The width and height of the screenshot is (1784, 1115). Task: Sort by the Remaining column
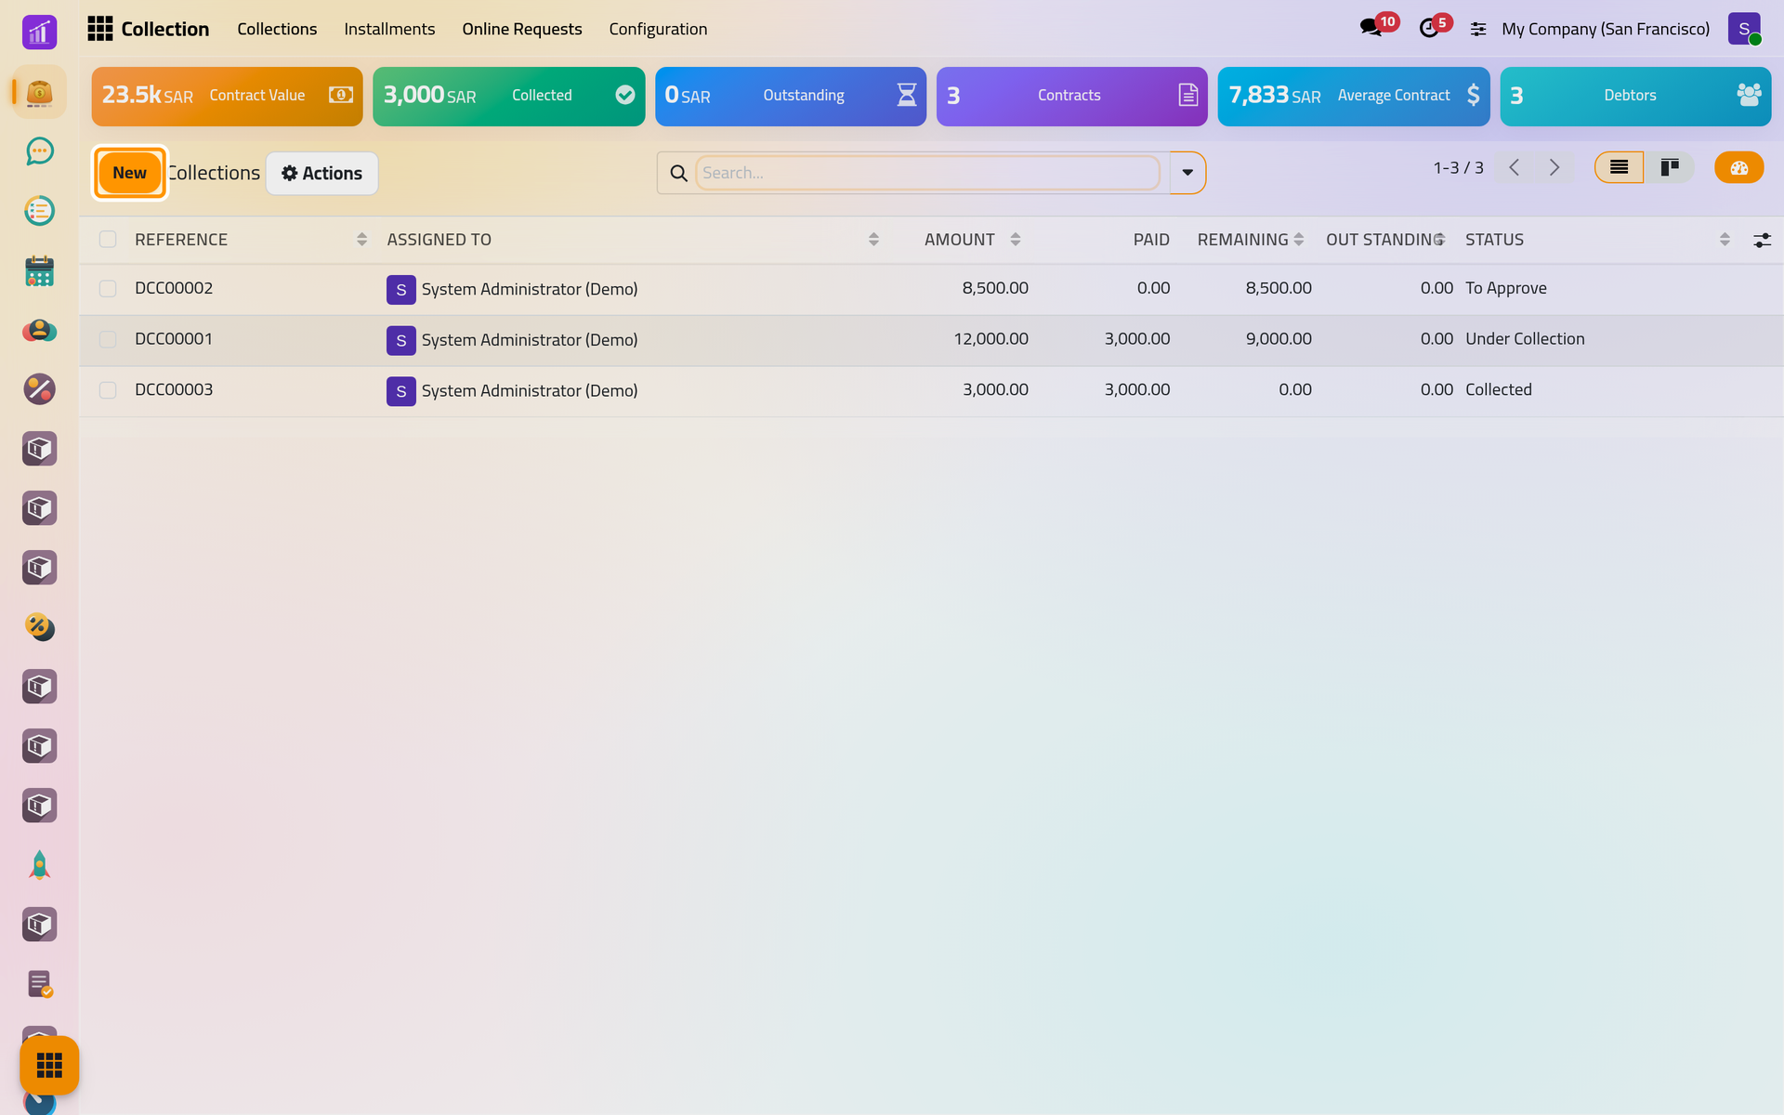coord(1250,240)
